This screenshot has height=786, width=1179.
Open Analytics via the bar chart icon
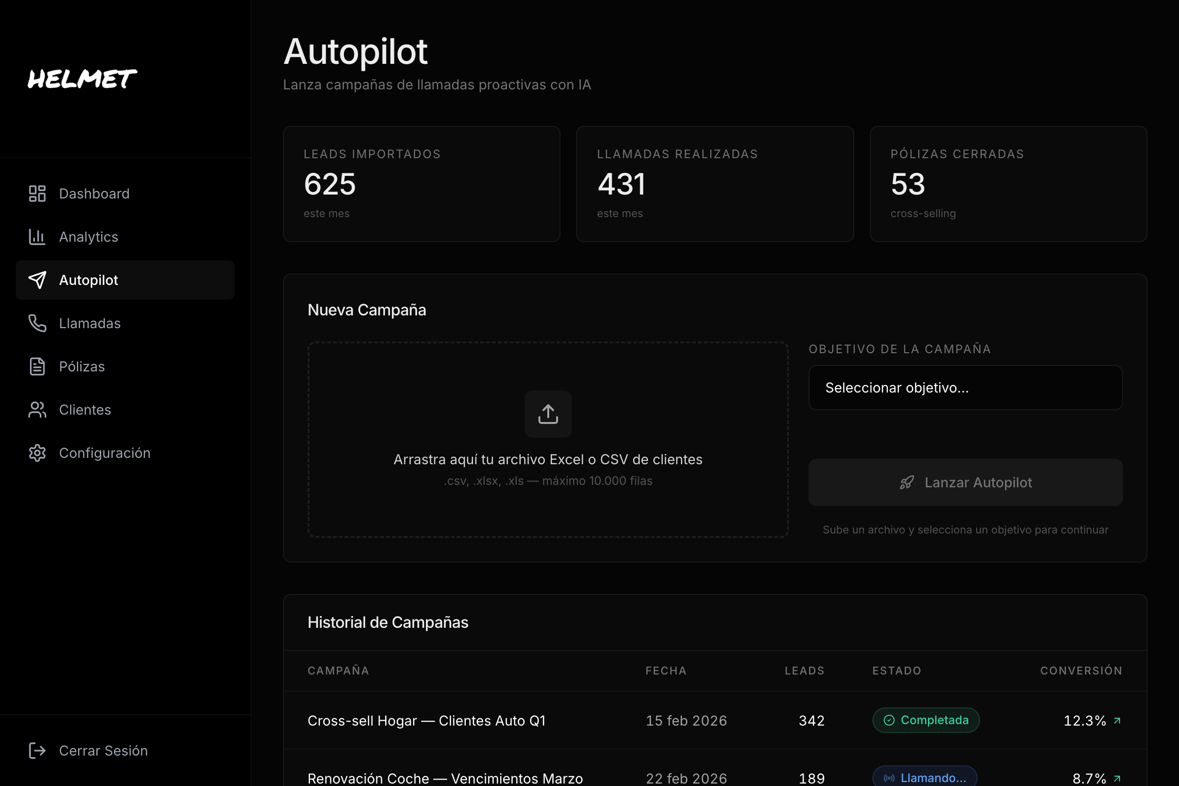click(x=36, y=237)
